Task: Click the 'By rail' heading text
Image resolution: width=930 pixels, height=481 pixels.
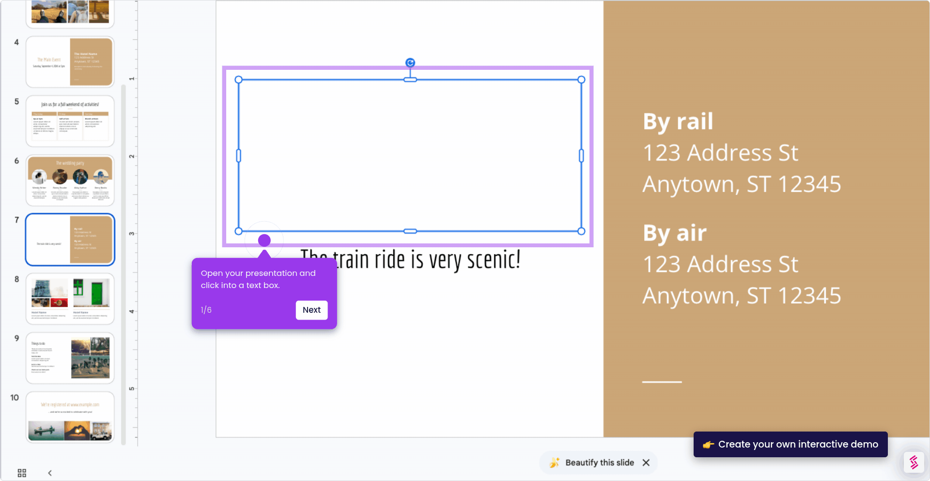Action: pyautogui.click(x=678, y=121)
